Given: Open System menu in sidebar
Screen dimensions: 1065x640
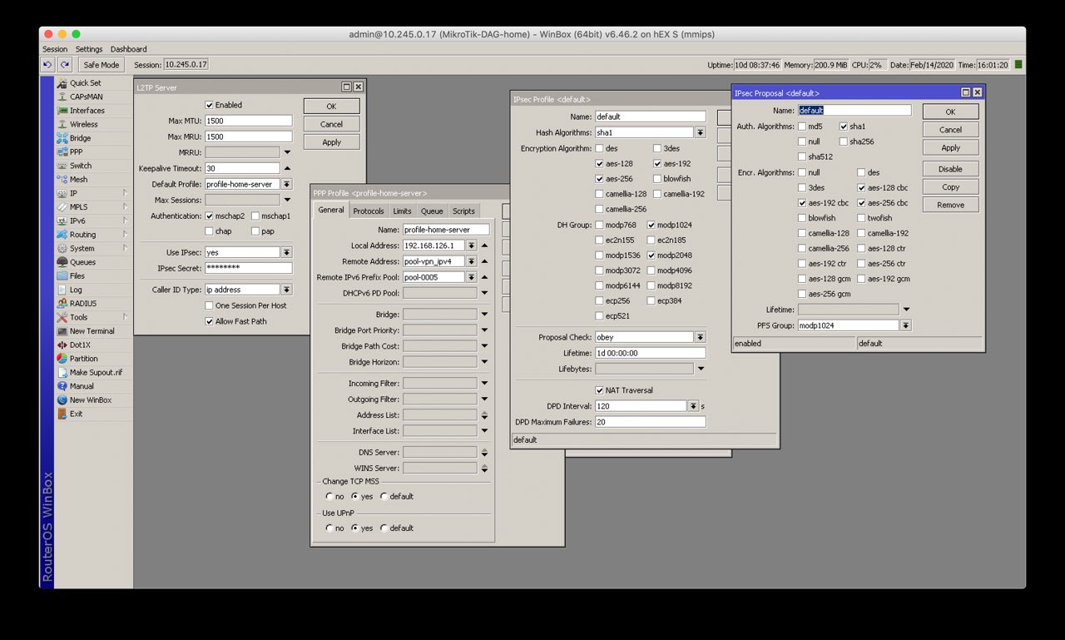Looking at the screenshot, I should point(82,248).
